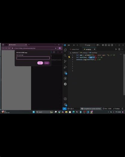This screenshot has height=157, width=125.
Task: Open the Source Control view
Action: (65, 61)
